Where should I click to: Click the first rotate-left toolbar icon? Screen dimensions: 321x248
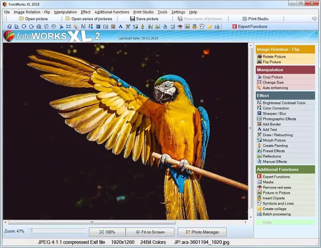tap(9, 26)
